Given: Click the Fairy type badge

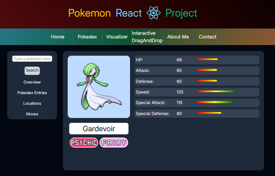Looking at the screenshot, I should pyautogui.click(x=114, y=143).
